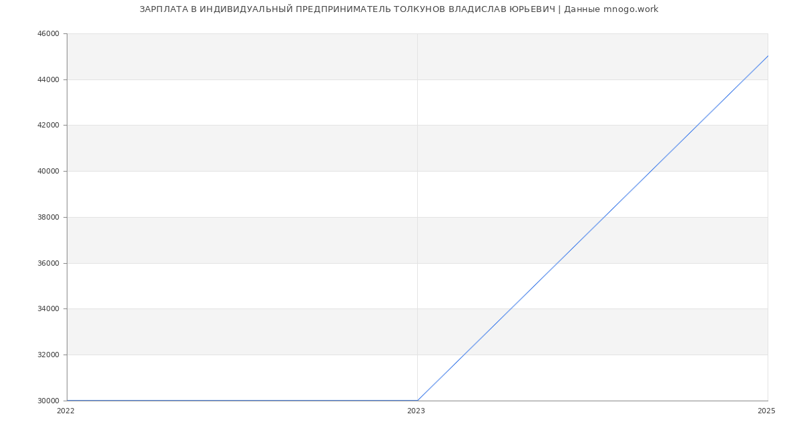Click the blue line where it crosses 40000
Viewport: 801px width, 434px height.
tap(651, 171)
